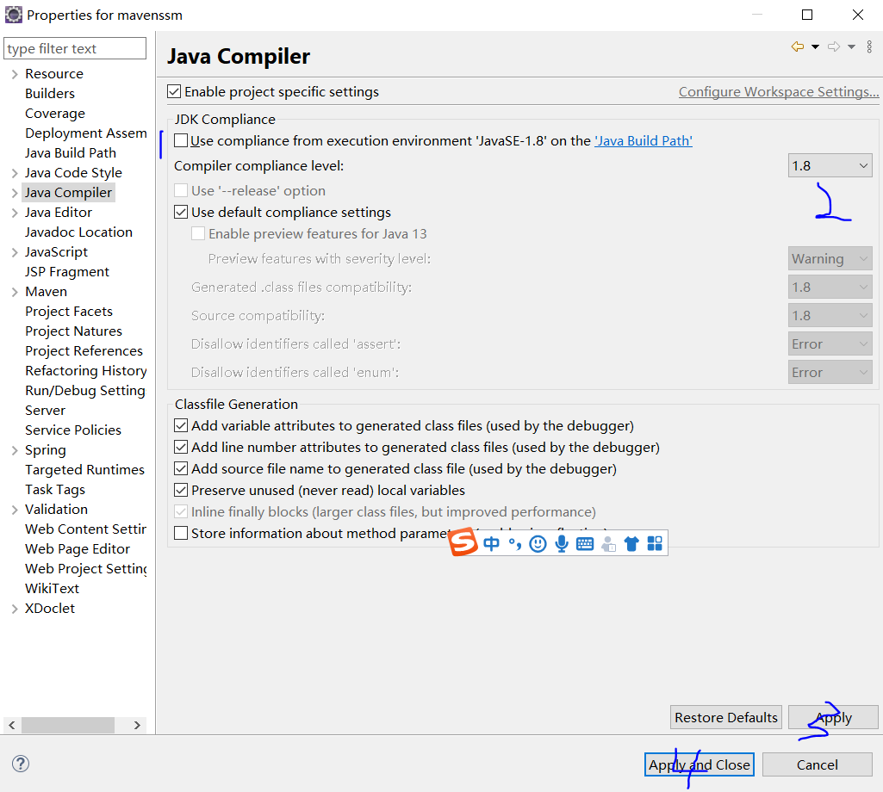
Task: Select Builders in the properties tree
Action: tap(50, 94)
